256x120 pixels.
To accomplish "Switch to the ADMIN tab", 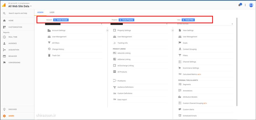I will tap(40, 12).
